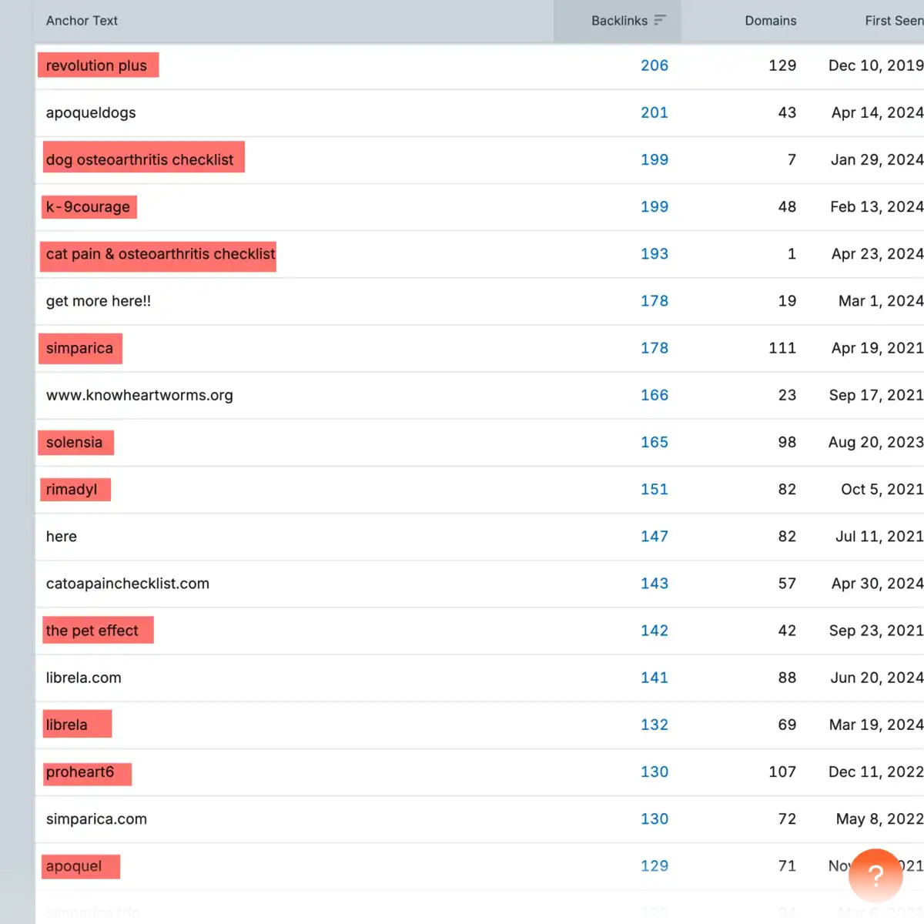Sort table by Backlinks column header

tap(618, 21)
